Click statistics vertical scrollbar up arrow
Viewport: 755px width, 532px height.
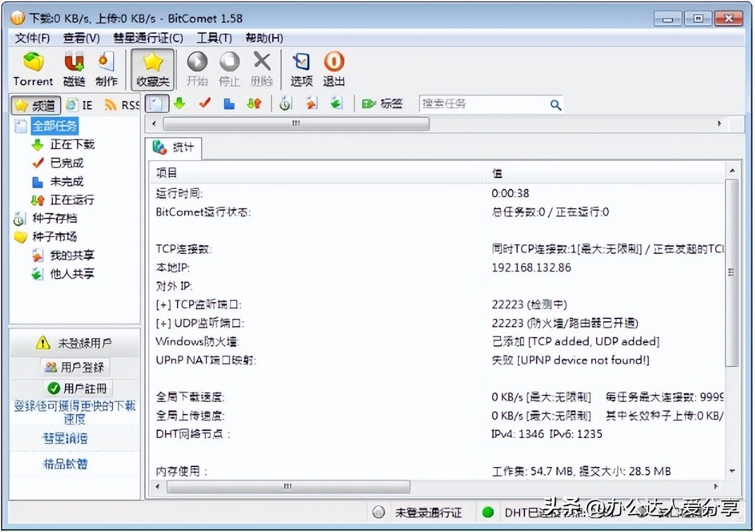point(732,171)
